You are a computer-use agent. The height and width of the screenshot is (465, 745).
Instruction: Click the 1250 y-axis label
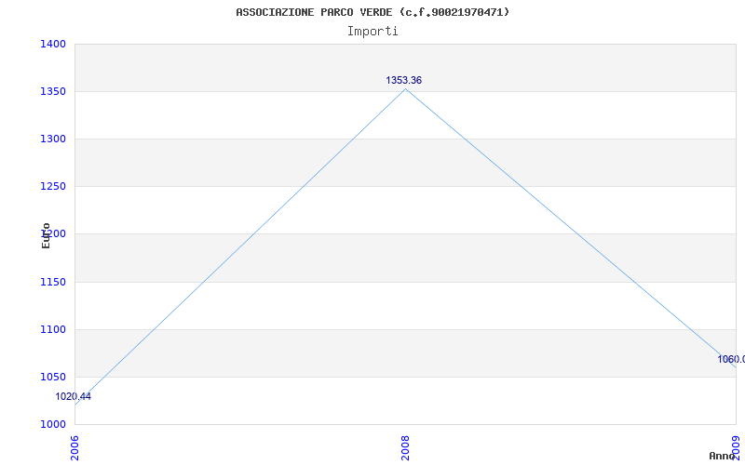pyautogui.click(x=53, y=187)
